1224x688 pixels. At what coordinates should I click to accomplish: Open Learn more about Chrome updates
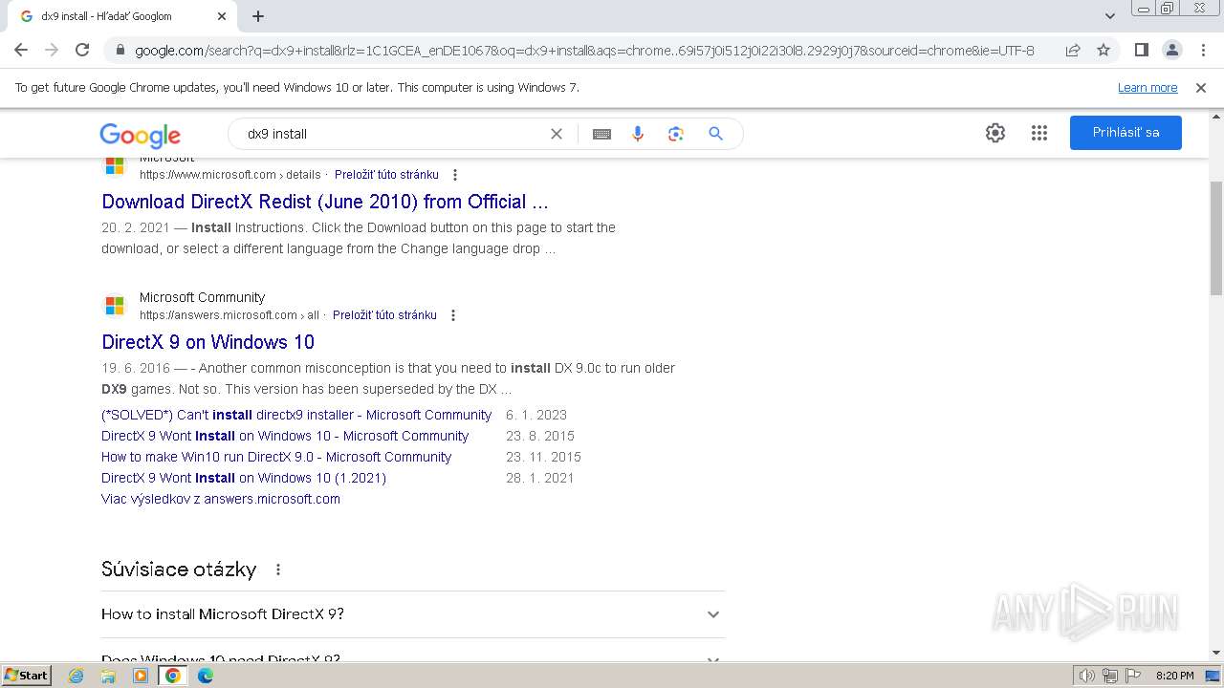1147,88
